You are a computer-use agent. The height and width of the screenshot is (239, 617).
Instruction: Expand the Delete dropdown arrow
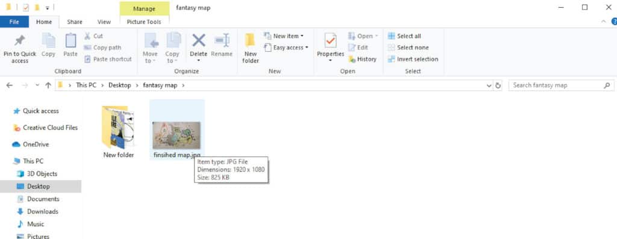click(198, 61)
